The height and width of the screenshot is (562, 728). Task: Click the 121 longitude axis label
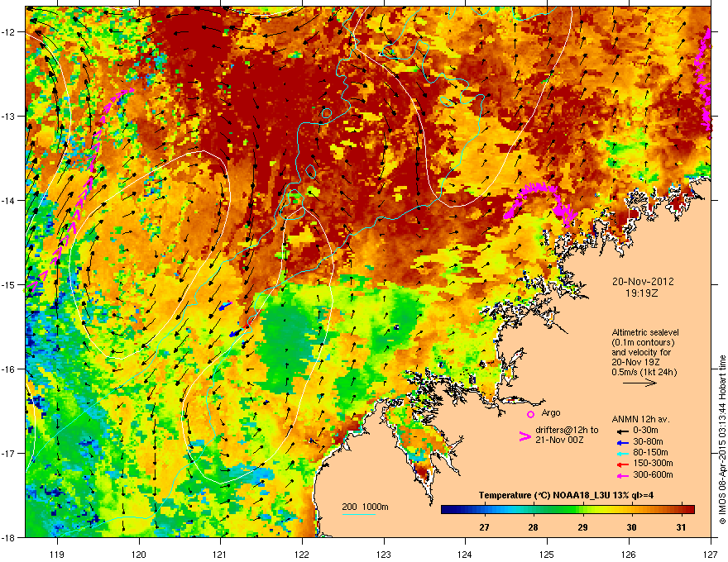pos(220,554)
